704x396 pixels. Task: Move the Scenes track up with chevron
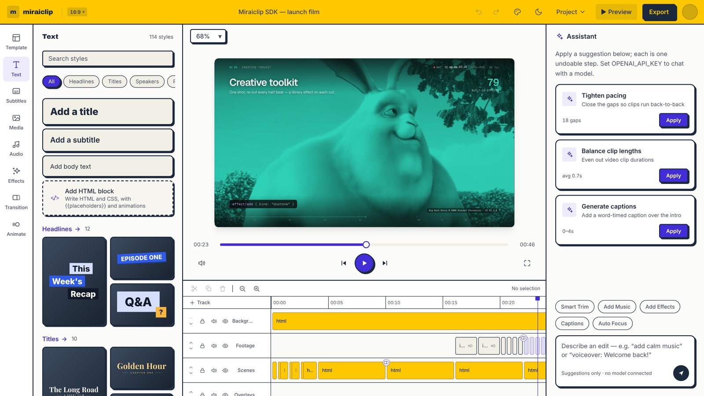[191, 367]
